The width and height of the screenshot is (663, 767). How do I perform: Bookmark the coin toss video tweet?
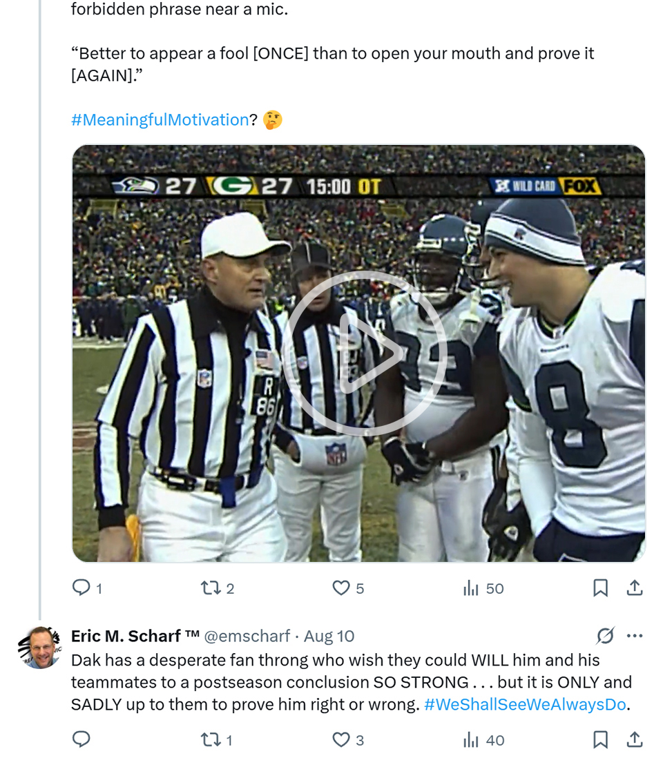(601, 588)
